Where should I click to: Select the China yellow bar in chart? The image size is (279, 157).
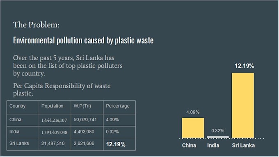click(193, 128)
